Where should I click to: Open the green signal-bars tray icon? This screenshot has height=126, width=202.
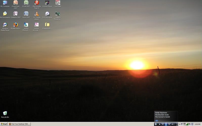(187, 124)
